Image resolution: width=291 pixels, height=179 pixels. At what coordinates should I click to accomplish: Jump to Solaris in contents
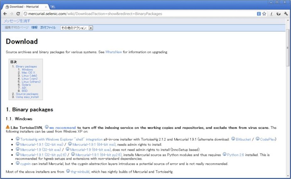[x=26, y=85]
